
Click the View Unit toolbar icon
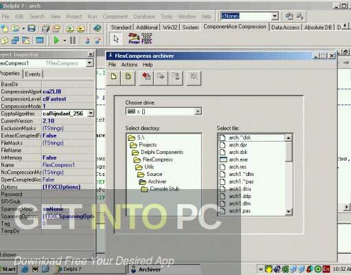pyautogui.click(x=5, y=41)
